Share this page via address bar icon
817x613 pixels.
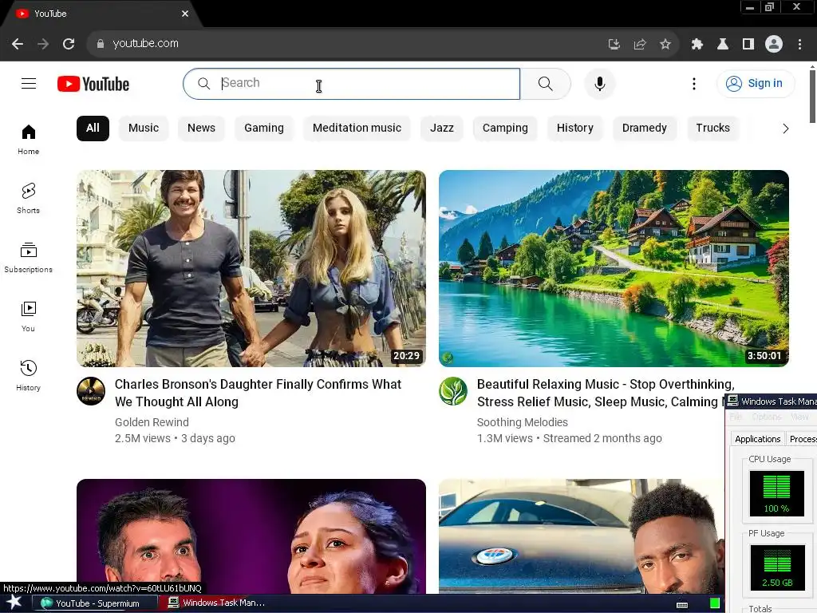(x=640, y=45)
